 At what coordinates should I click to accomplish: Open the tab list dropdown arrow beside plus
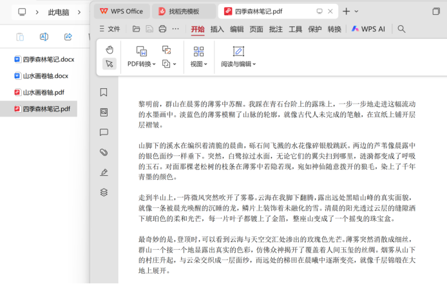356,12
